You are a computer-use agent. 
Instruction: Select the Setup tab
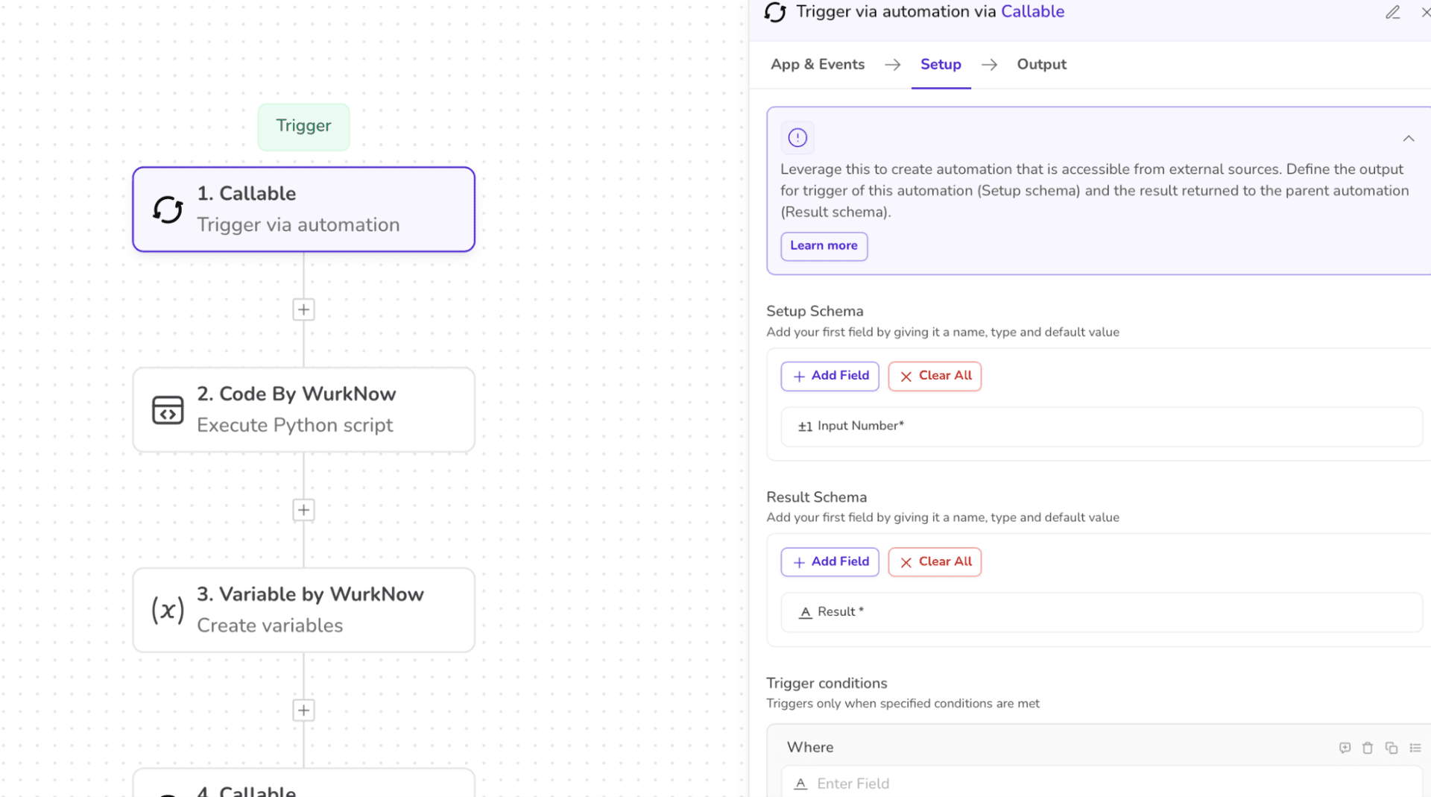click(x=941, y=64)
